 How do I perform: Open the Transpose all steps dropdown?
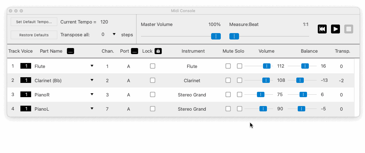[x=114, y=34]
